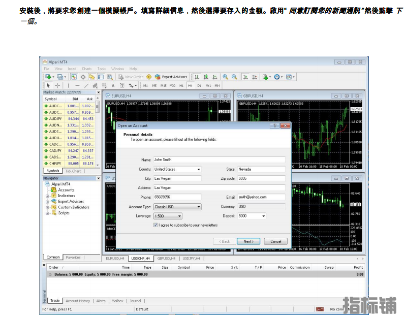Toggle the newsletter subscription checkbox
The width and height of the screenshot is (405, 318).
[x=156, y=225]
